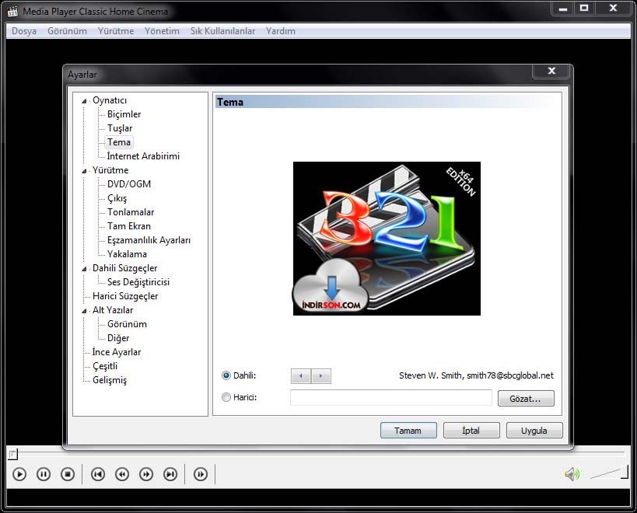
Task: Open the Sık Kullanılanlar menu
Action: [x=222, y=31]
